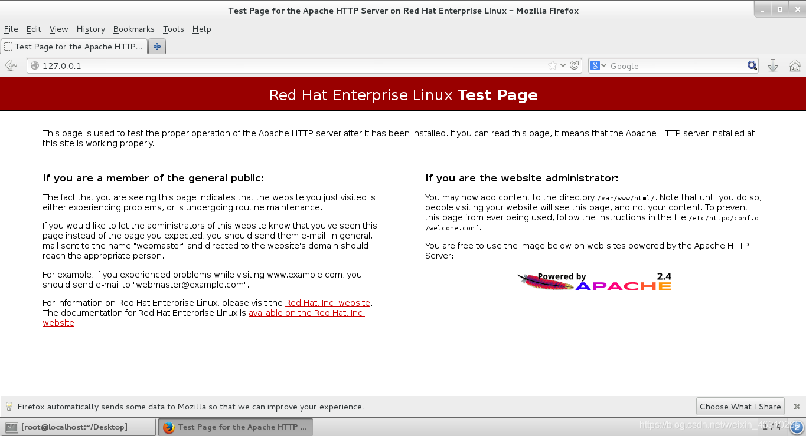Open the Tools menu
This screenshot has height=436, width=806.
point(174,29)
